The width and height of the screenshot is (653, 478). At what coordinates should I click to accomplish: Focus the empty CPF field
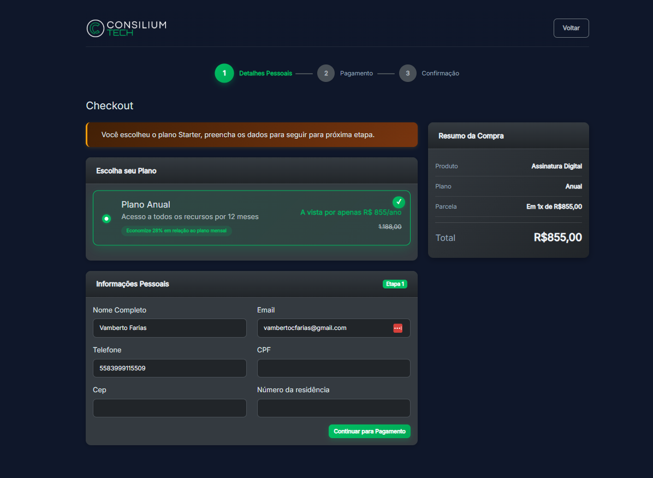333,368
